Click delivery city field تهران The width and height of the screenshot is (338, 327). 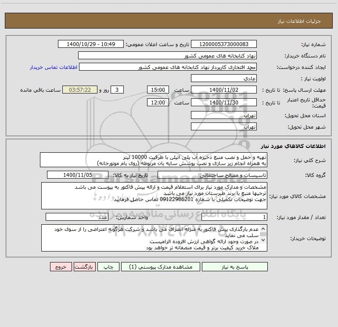coord(224,126)
